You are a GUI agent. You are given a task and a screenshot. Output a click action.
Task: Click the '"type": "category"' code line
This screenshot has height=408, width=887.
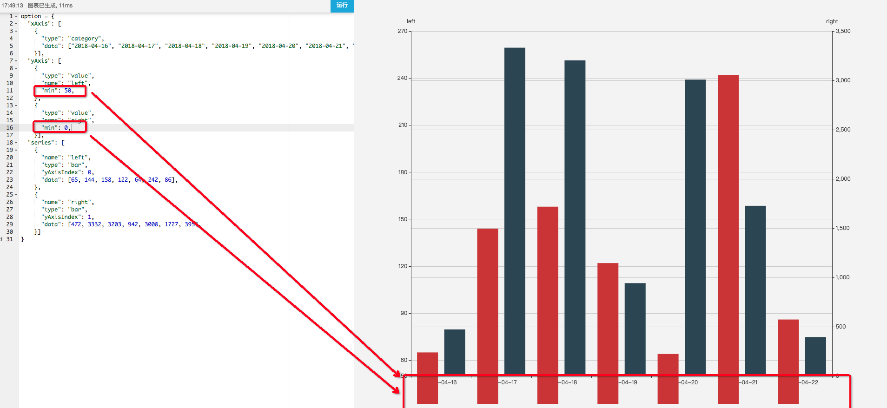(73, 39)
